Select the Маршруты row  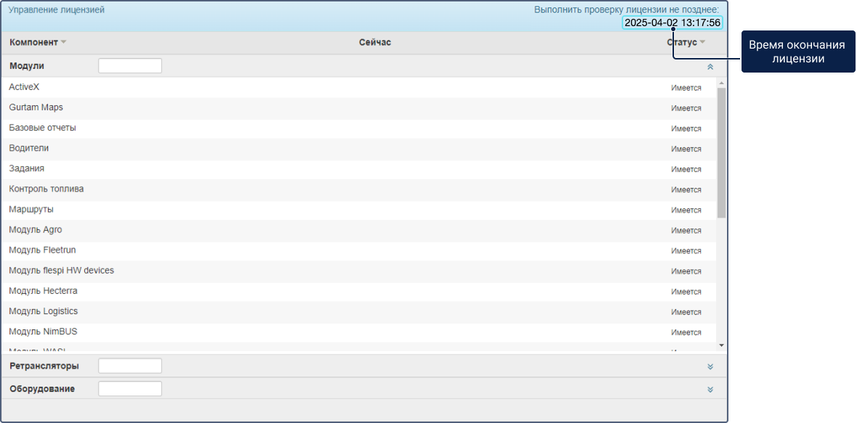click(x=359, y=210)
